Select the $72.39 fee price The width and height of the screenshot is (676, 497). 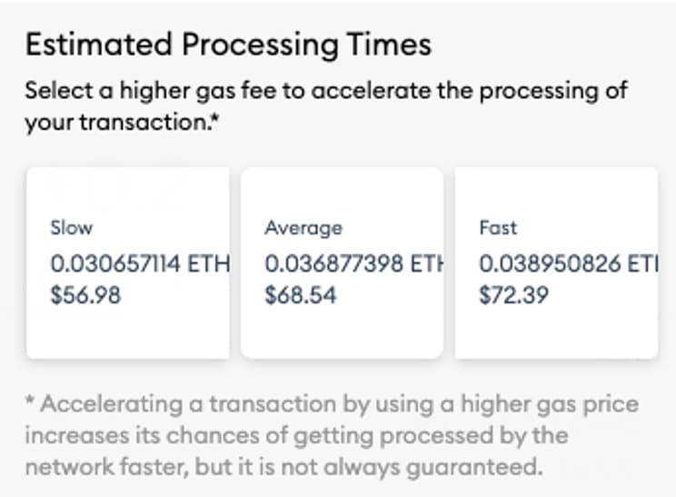pyautogui.click(x=513, y=295)
